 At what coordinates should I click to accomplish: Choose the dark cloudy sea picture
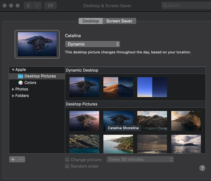152,144
